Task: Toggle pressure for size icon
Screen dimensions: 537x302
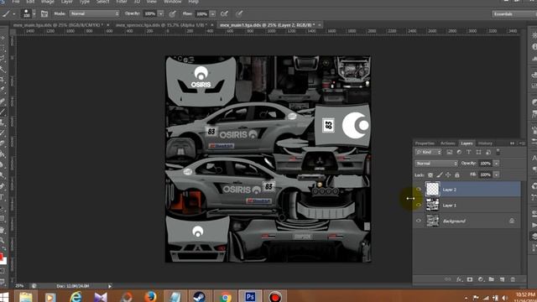Action: (x=239, y=13)
